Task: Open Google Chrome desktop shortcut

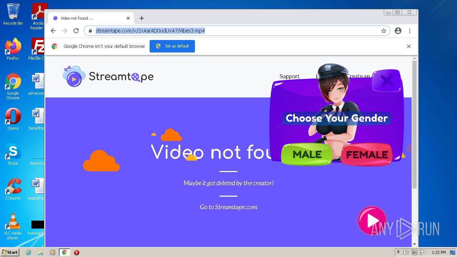Action: (x=13, y=86)
